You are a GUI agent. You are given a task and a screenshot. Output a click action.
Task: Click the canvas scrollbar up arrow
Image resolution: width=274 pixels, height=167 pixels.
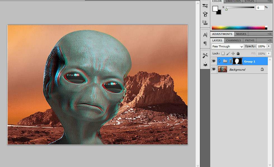[198, 3]
